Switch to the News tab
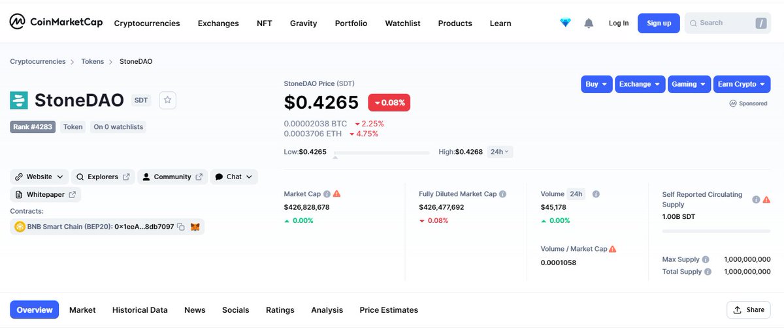Viewport: 784px width, 331px height. [195, 310]
